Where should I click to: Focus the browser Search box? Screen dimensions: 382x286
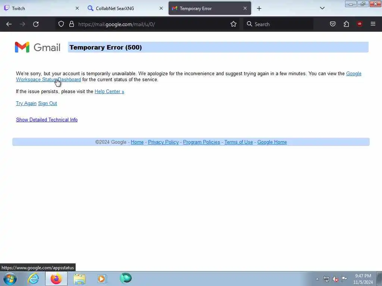278,24
